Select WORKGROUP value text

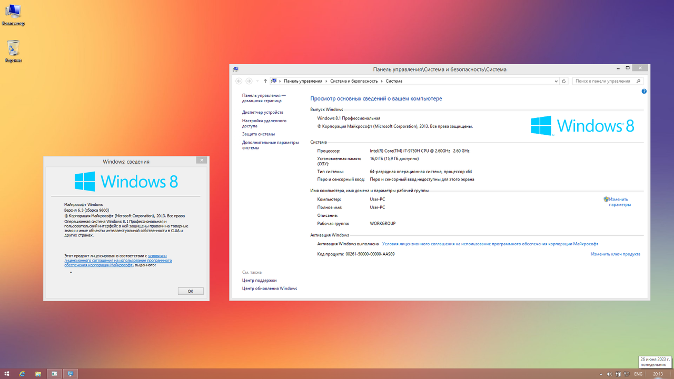[x=383, y=224]
